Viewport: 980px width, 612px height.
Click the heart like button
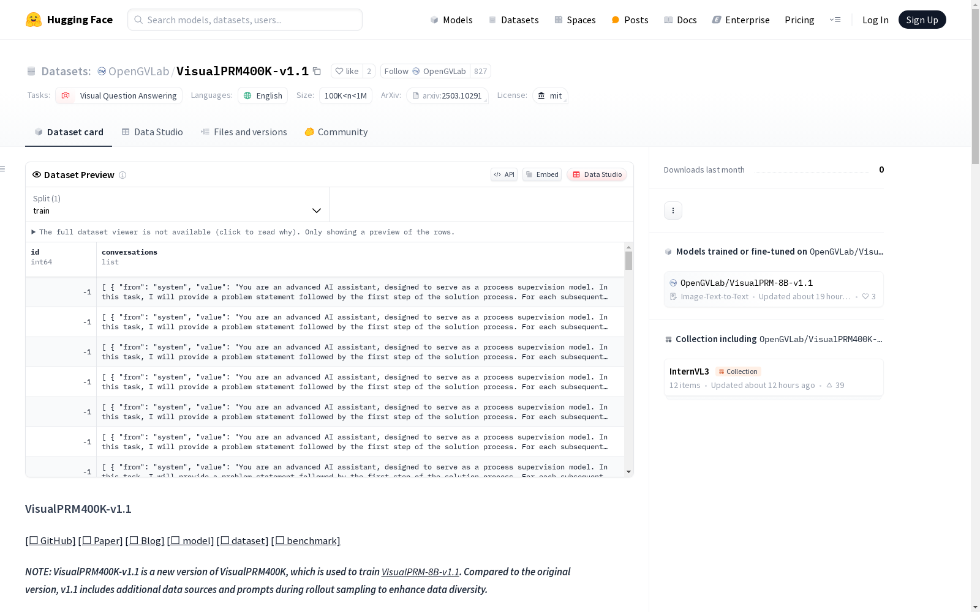[x=347, y=71]
